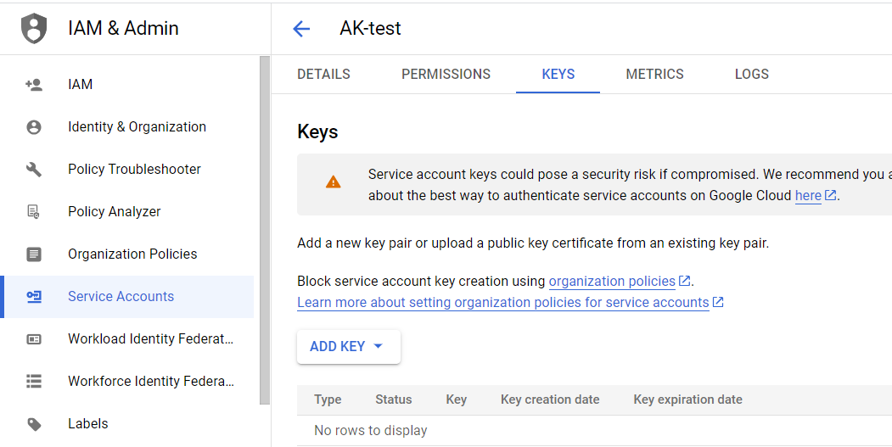
Task: Switch to the DETAILS tab
Action: (x=323, y=75)
